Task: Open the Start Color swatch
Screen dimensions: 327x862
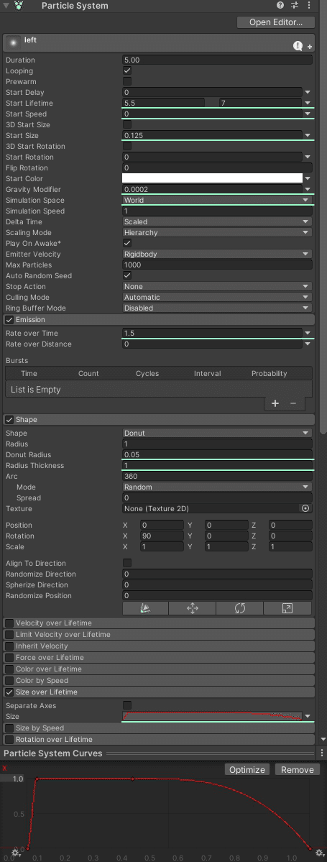Action: point(212,179)
